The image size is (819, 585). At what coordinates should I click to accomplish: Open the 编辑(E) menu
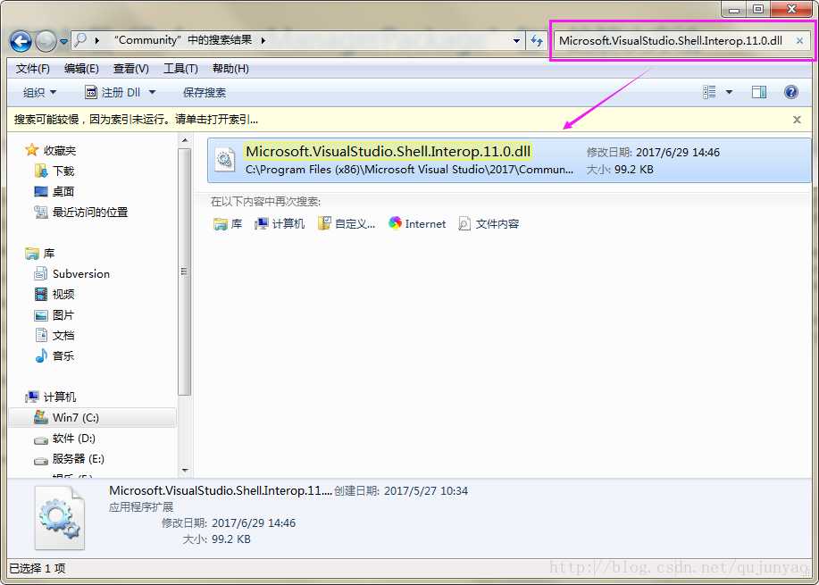coord(81,69)
